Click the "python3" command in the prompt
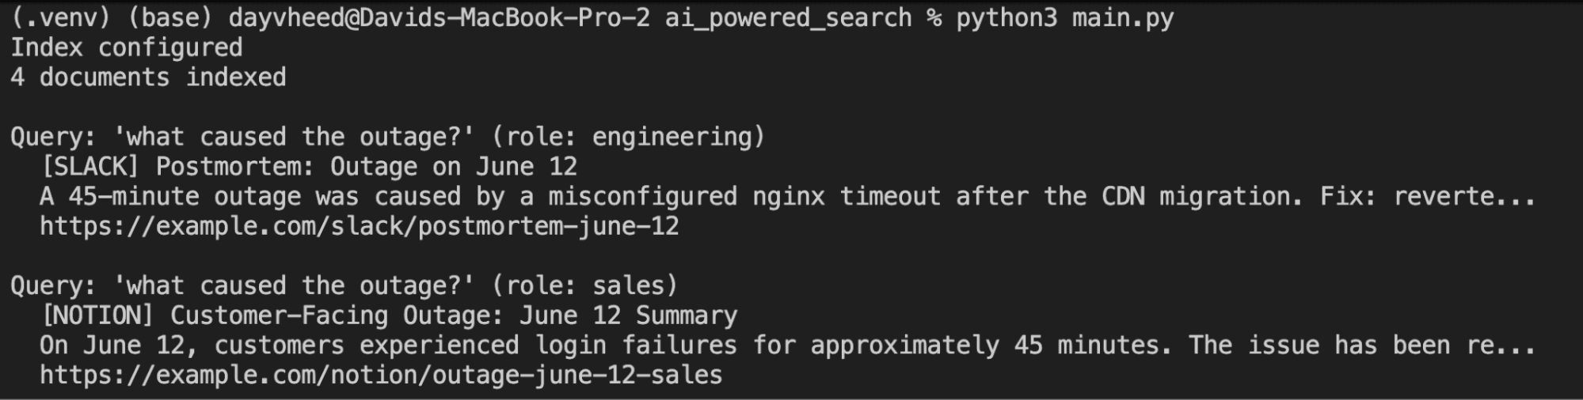The width and height of the screenshot is (1583, 400). coord(1006,17)
